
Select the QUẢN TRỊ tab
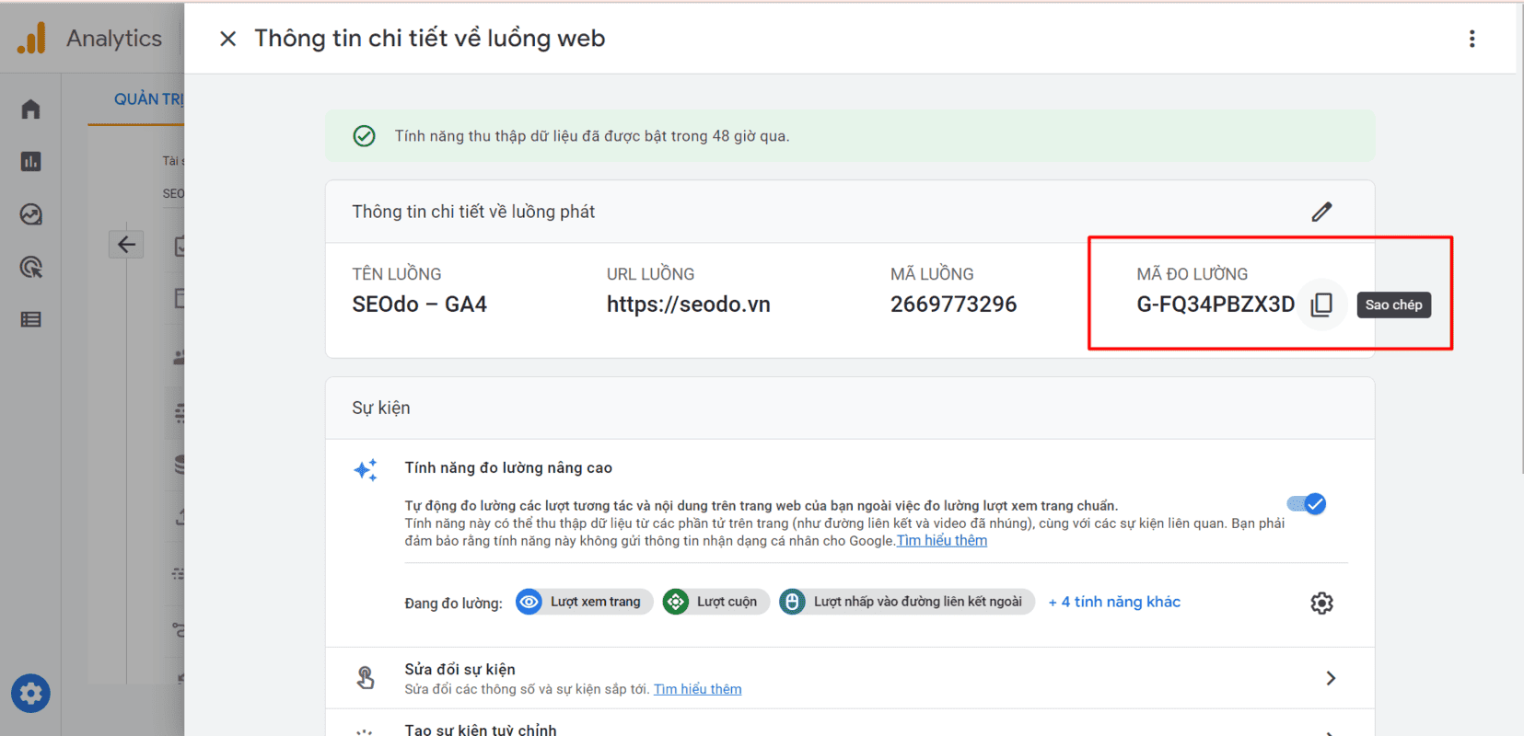(x=147, y=99)
